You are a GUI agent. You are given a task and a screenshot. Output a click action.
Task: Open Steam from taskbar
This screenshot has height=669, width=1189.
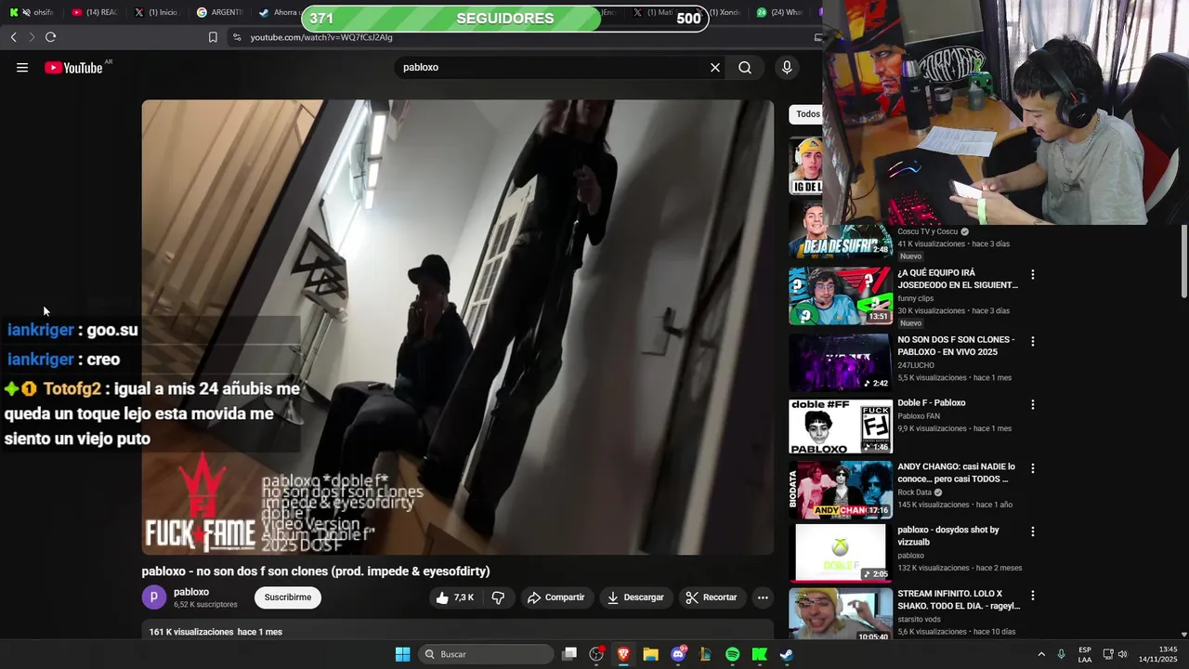(x=786, y=654)
